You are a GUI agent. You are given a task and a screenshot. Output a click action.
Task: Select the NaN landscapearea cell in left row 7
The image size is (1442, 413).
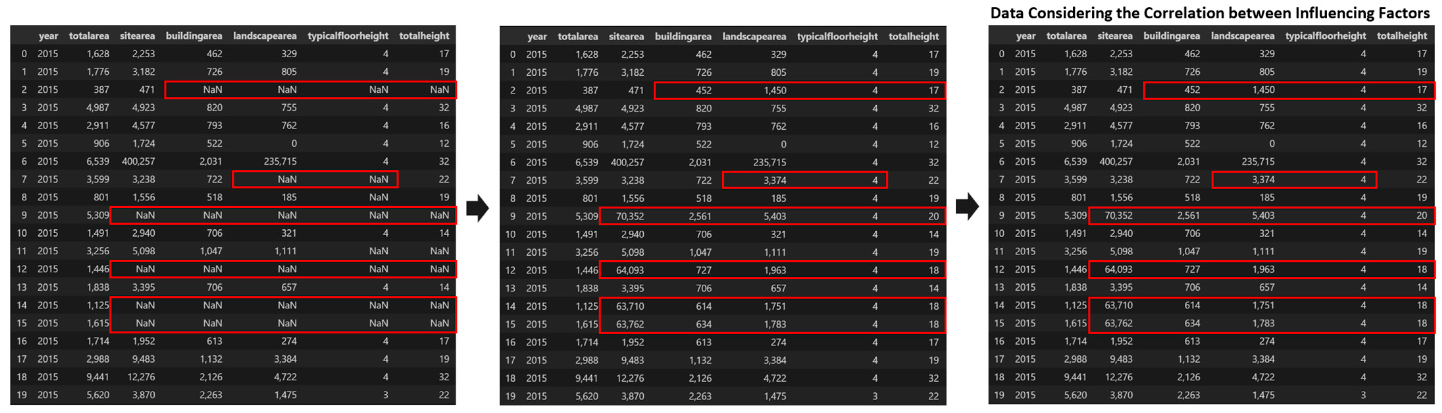(x=287, y=179)
